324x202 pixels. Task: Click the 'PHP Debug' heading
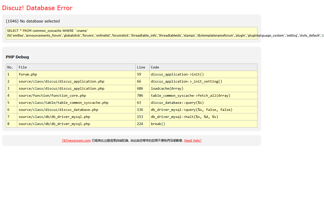[x=17, y=57]
